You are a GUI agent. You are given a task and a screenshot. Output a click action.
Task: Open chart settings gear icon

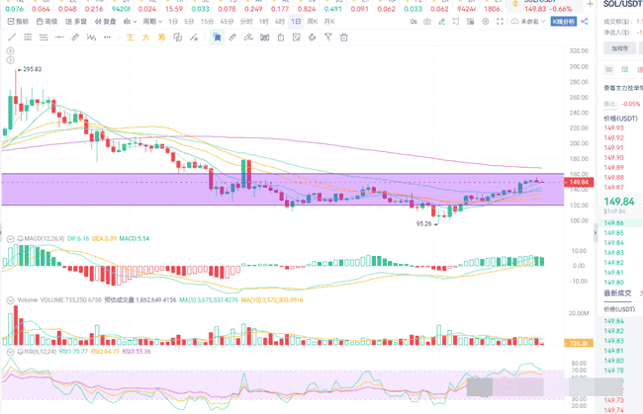click(x=485, y=21)
